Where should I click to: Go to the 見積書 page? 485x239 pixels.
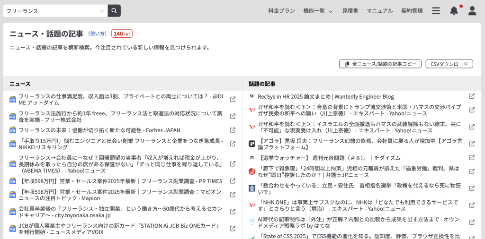point(350,11)
